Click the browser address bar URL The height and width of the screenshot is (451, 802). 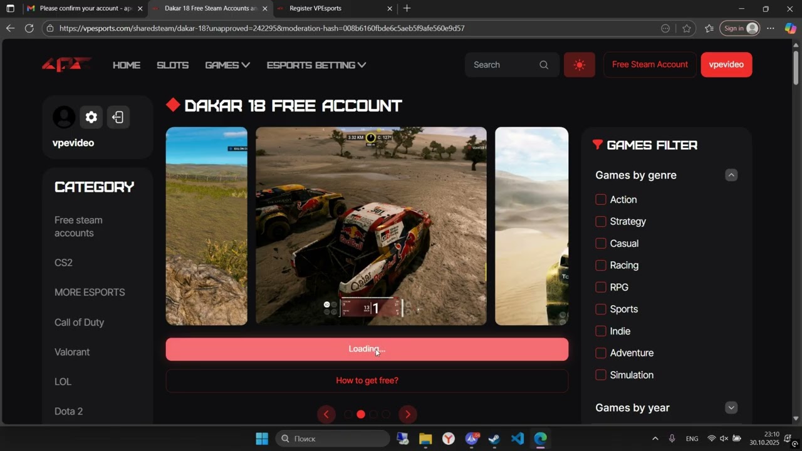[x=262, y=28]
